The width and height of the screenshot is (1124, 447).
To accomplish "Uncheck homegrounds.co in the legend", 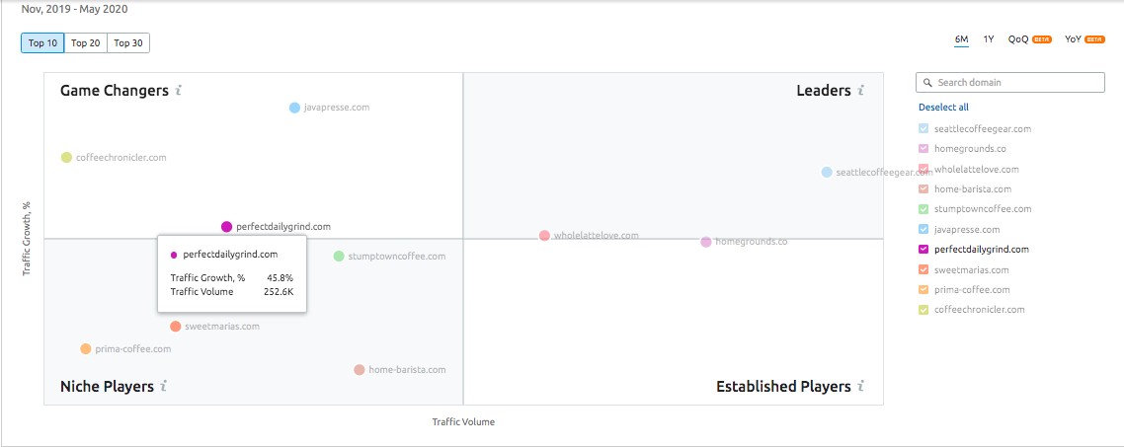I will point(923,149).
